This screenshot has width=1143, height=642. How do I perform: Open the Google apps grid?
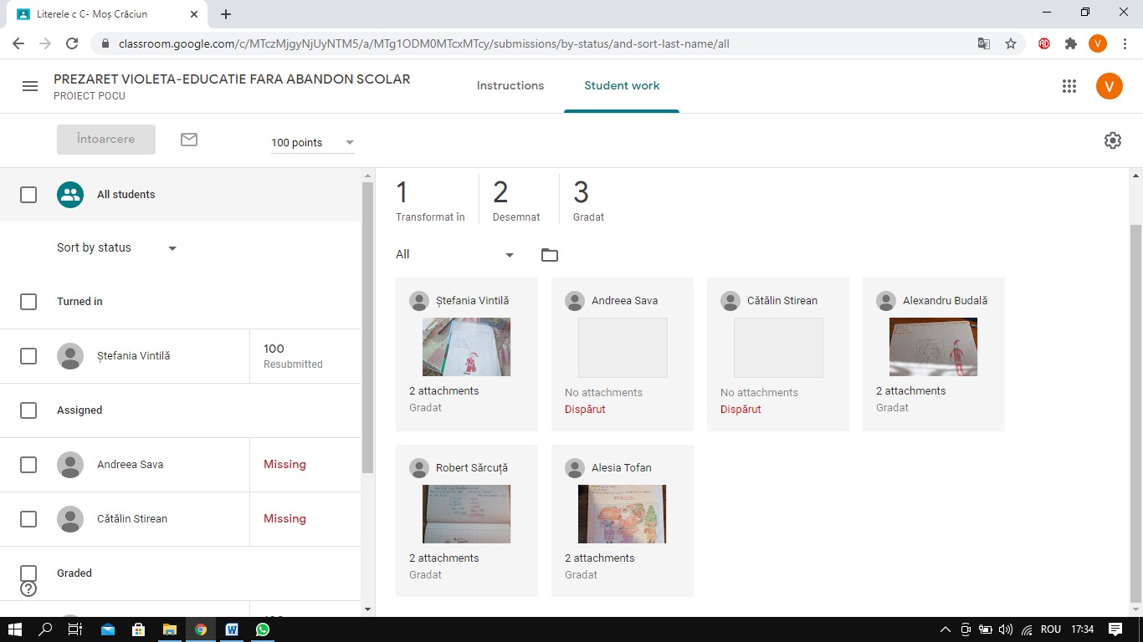(x=1069, y=86)
